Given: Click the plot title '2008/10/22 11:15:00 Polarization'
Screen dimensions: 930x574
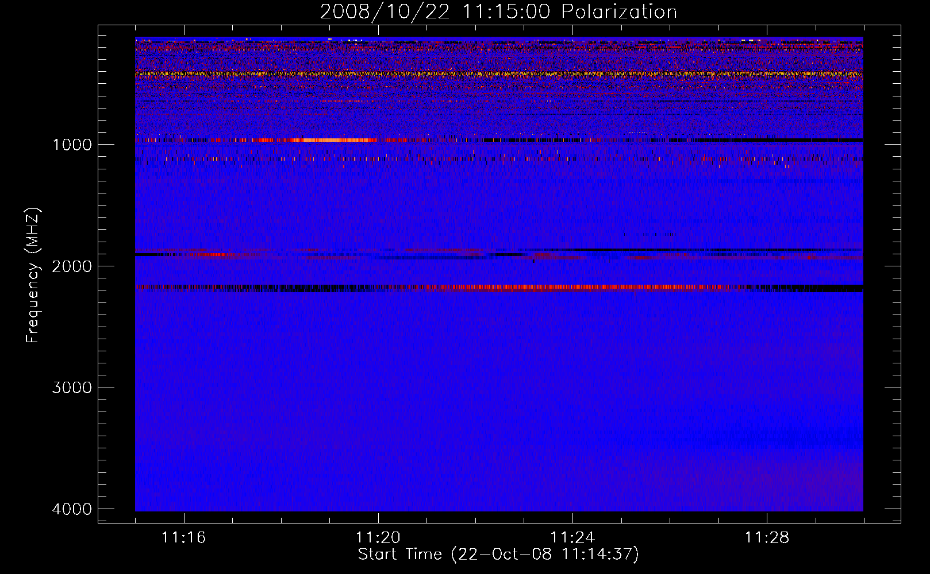Looking at the screenshot, I should coord(498,12).
